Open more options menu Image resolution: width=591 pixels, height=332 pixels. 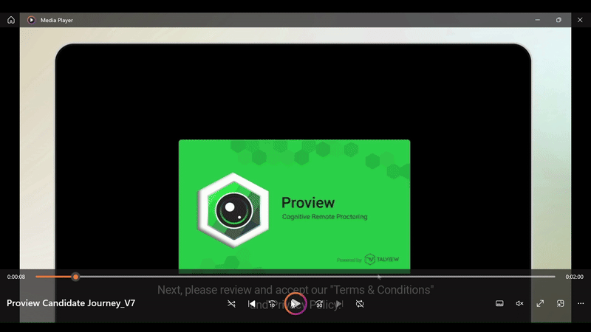[x=581, y=303]
